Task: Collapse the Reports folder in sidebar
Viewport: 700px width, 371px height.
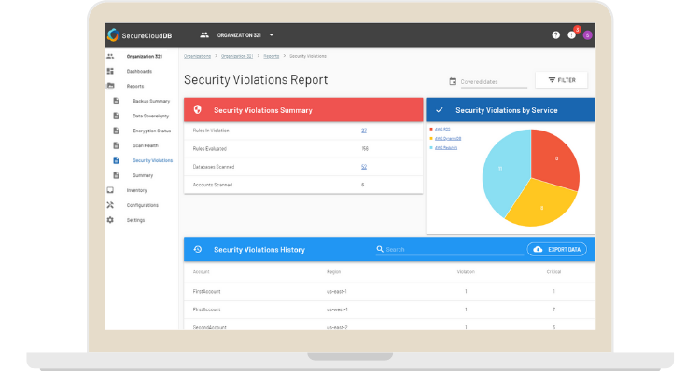Action: click(x=110, y=86)
